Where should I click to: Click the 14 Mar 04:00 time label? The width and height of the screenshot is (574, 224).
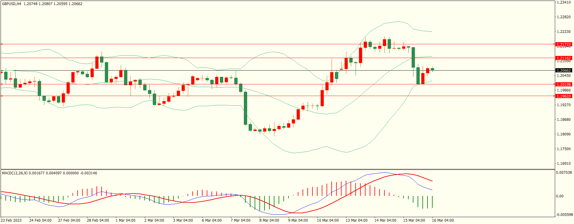pyautogui.click(x=386, y=220)
